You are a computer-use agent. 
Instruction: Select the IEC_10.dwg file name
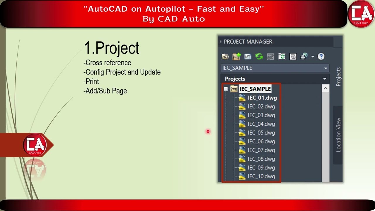[261, 176]
